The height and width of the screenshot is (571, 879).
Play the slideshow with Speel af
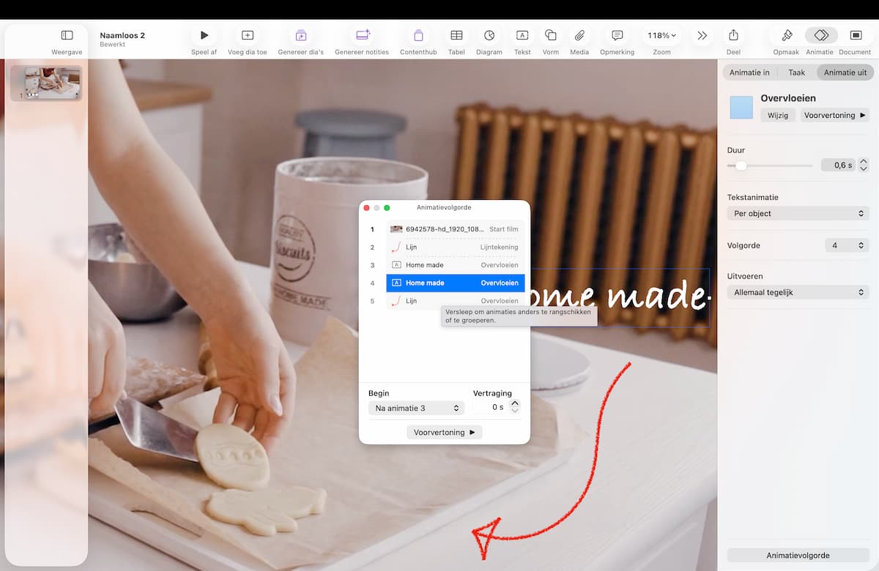204,35
